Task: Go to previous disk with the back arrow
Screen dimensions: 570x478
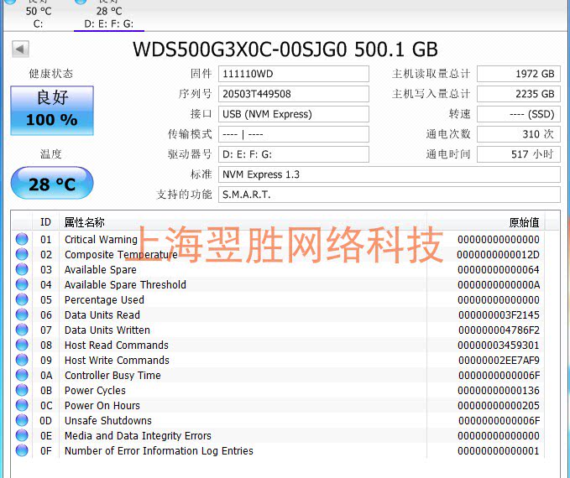Action: (20, 49)
